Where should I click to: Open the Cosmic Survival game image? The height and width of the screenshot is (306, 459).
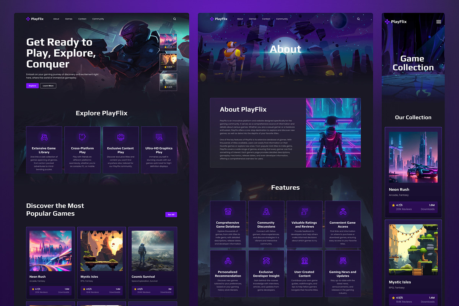pyautogui.click(x=153, y=251)
